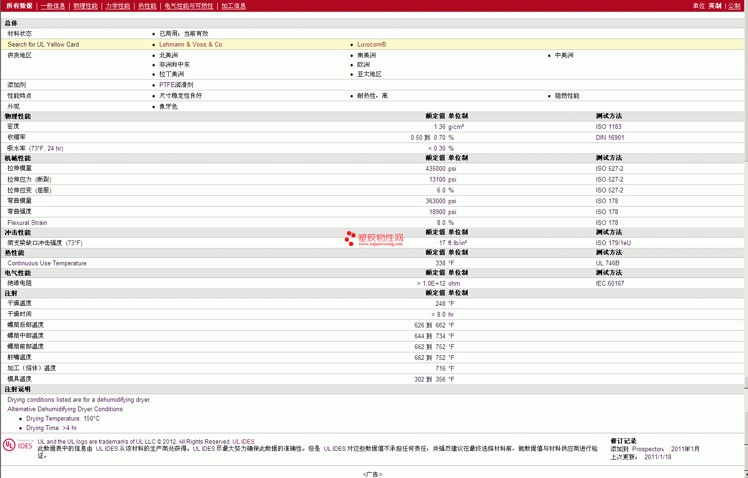Click the 阻燃性能 feature entry
Screen dimensions: 748x478
pyautogui.click(x=567, y=96)
